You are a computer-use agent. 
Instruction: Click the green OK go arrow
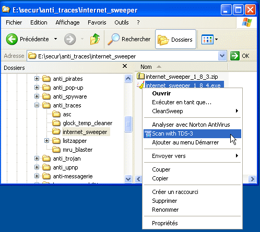[x=235, y=56]
